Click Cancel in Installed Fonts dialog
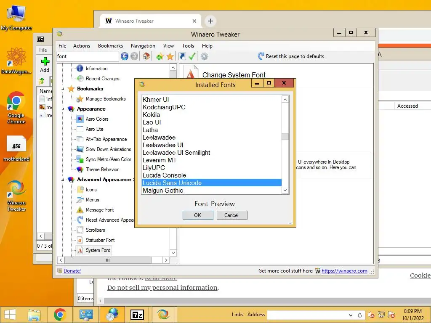Screen dimensions: 431x323 click(x=232, y=215)
